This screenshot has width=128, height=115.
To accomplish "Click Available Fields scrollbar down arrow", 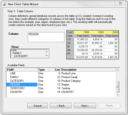I will pos(118,95).
